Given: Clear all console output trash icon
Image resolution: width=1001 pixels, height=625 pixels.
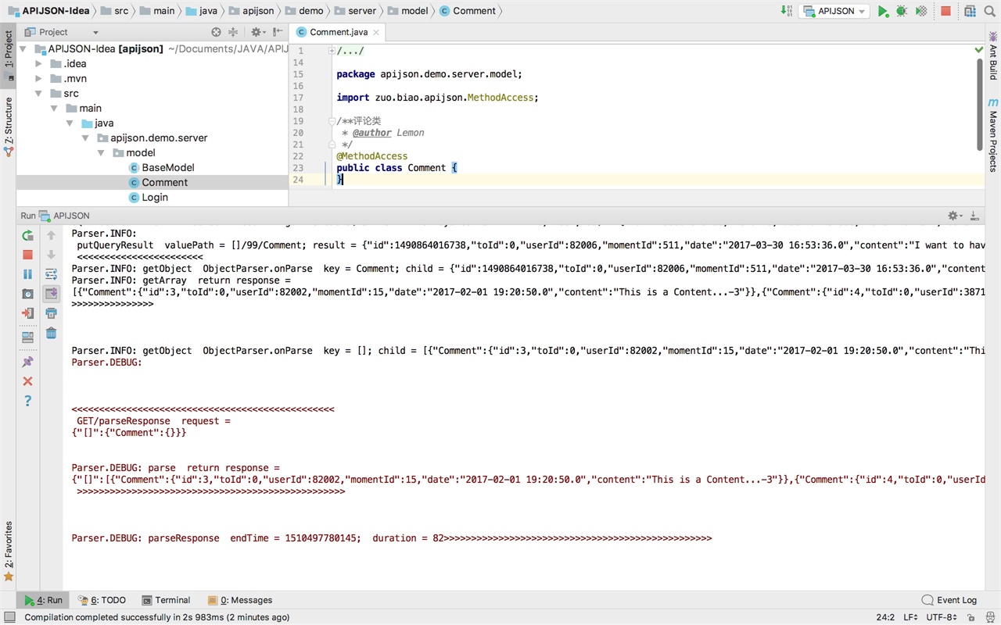Looking at the screenshot, I should (x=52, y=334).
